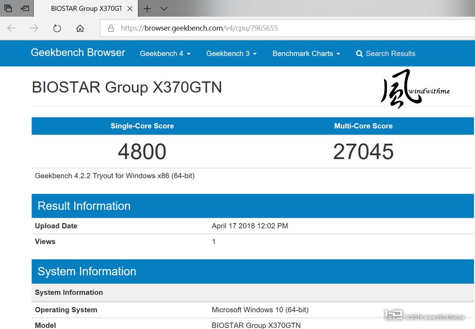
Task: Click the browser Back arrow
Action: pos(11,28)
